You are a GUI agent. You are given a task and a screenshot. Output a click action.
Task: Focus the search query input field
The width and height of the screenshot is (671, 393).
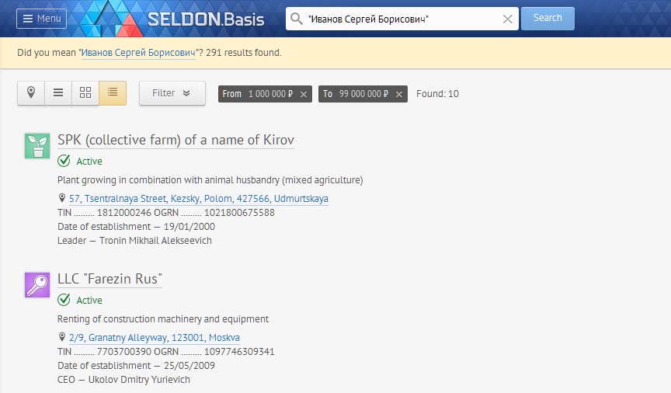pos(402,19)
